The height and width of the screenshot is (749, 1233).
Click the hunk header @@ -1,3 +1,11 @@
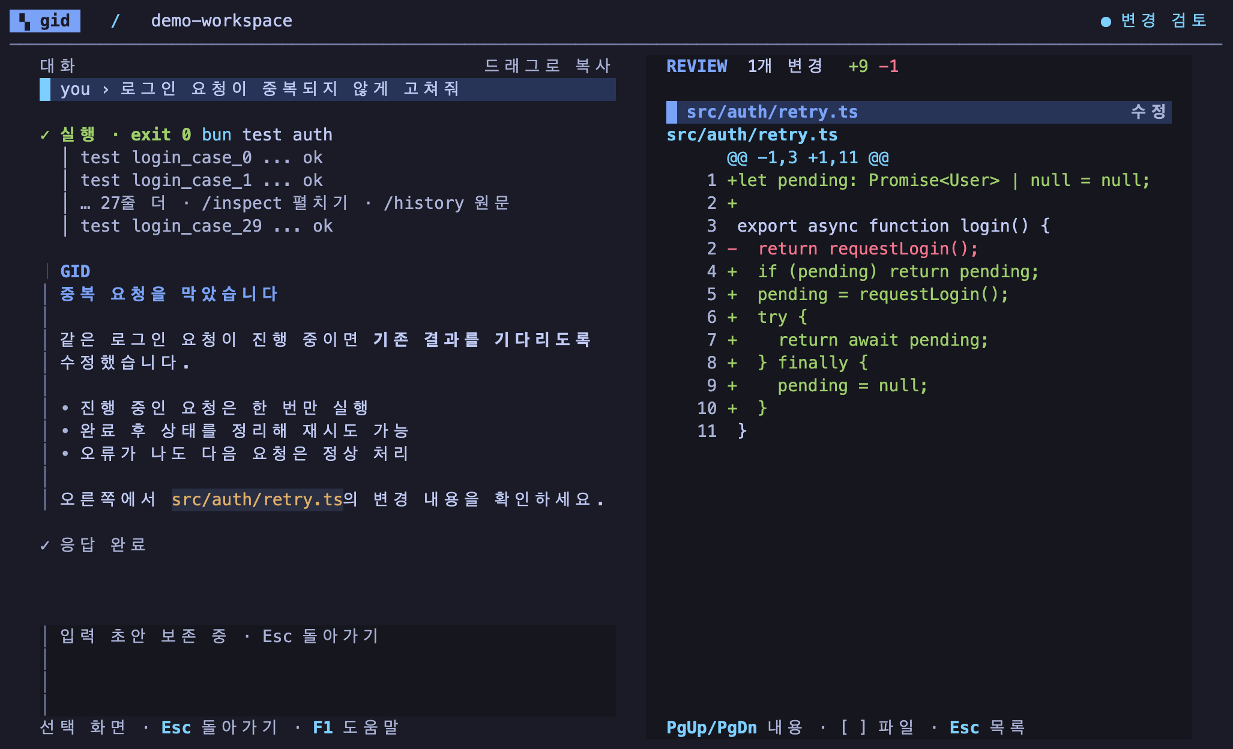click(x=808, y=157)
